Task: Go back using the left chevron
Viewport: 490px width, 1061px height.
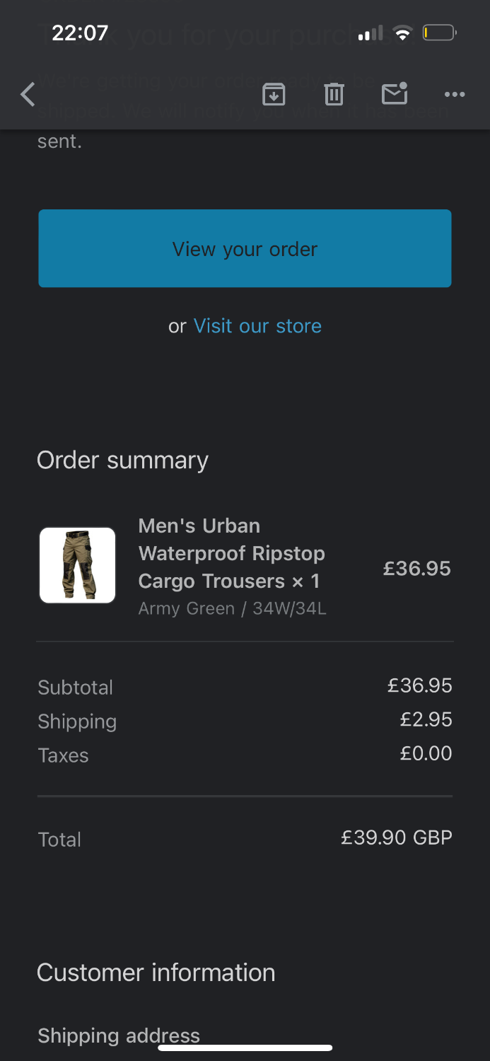Action: click(x=28, y=94)
